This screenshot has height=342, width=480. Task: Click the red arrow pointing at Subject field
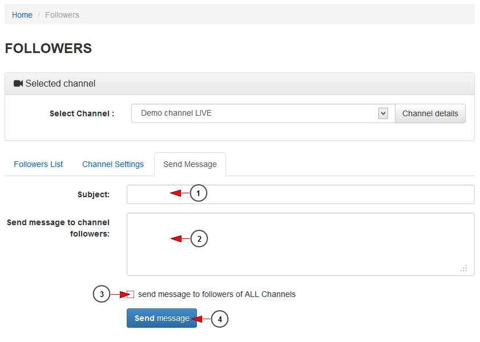[180, 193]
